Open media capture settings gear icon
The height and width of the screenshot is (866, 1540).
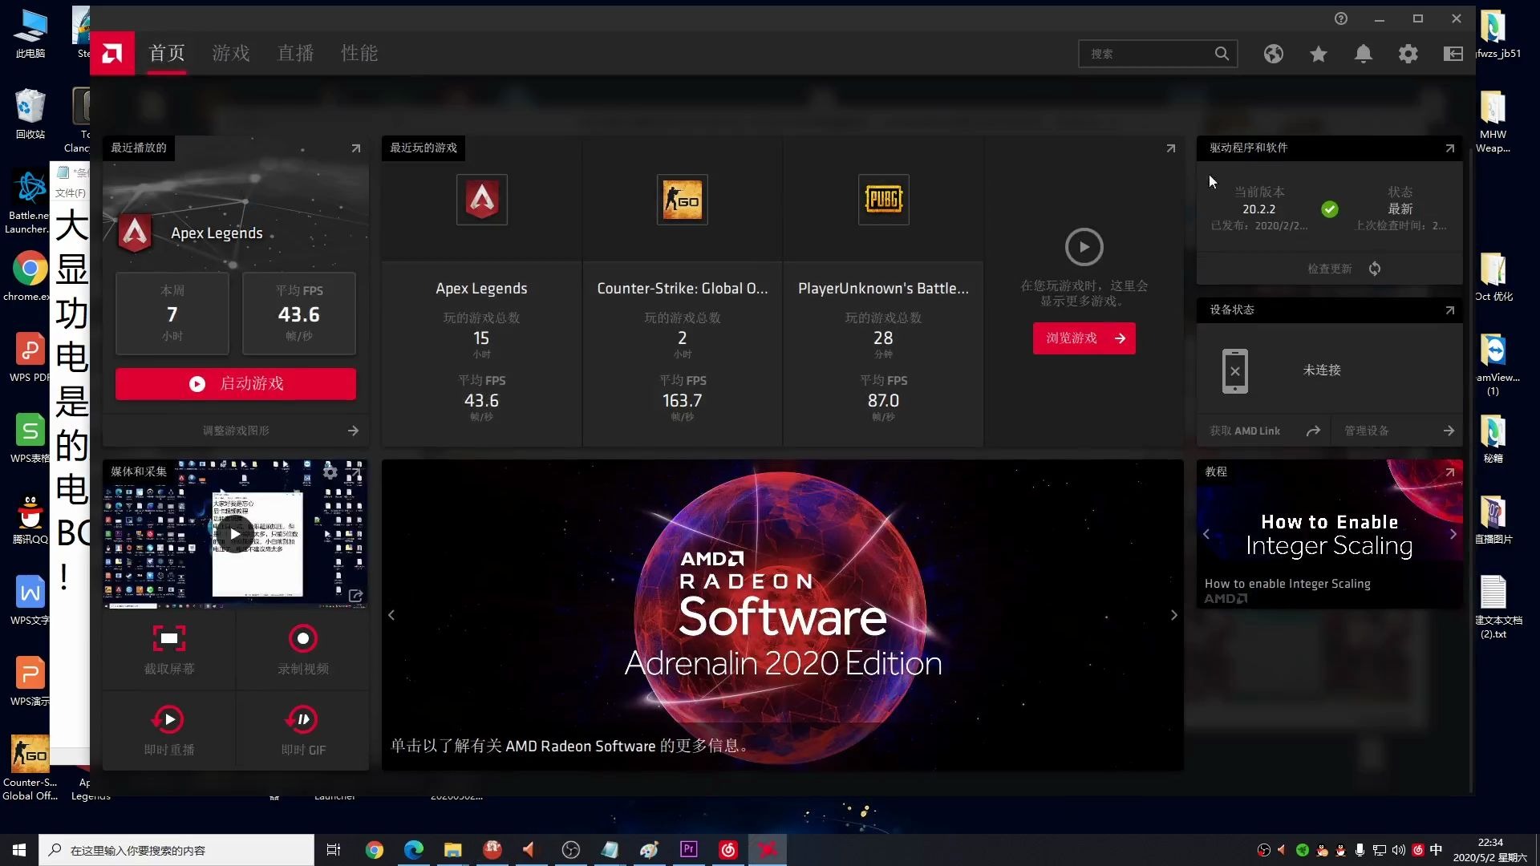point(330,471)
